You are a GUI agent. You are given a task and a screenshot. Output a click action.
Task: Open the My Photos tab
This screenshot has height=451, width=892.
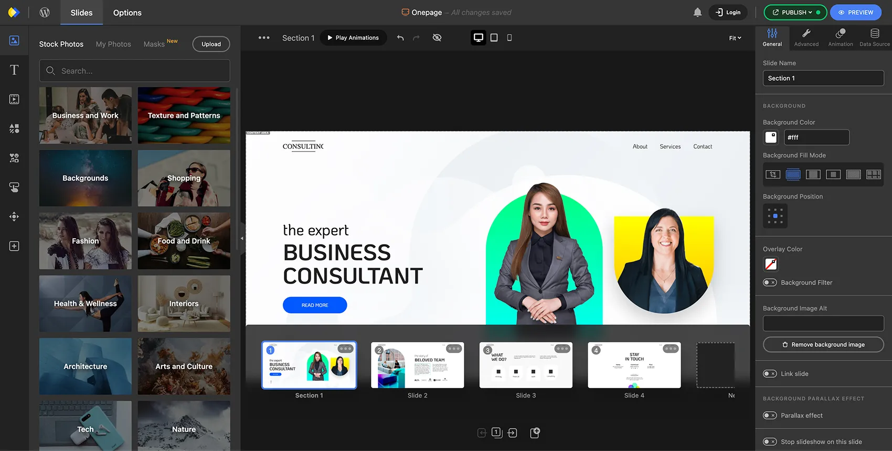coord(113,44)
